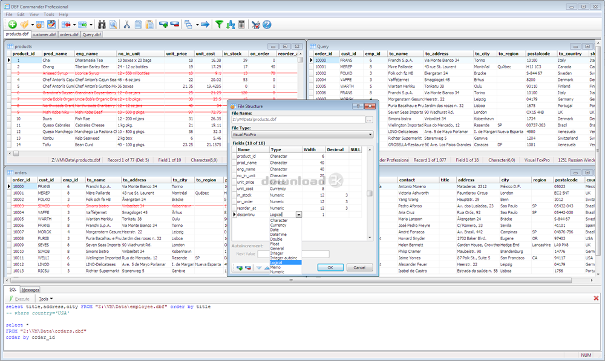Switch to the customer.dbf tab
The image size is (605, 361).
tap(44, 34)
